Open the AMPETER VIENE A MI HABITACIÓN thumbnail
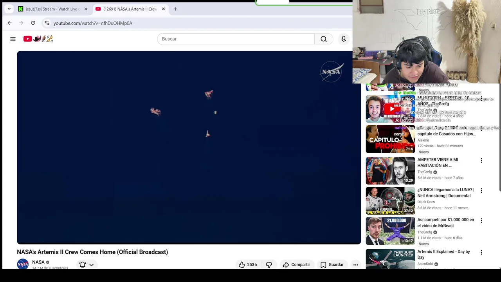The height and width of the screenshot is (282, 501). click(390, 171)
